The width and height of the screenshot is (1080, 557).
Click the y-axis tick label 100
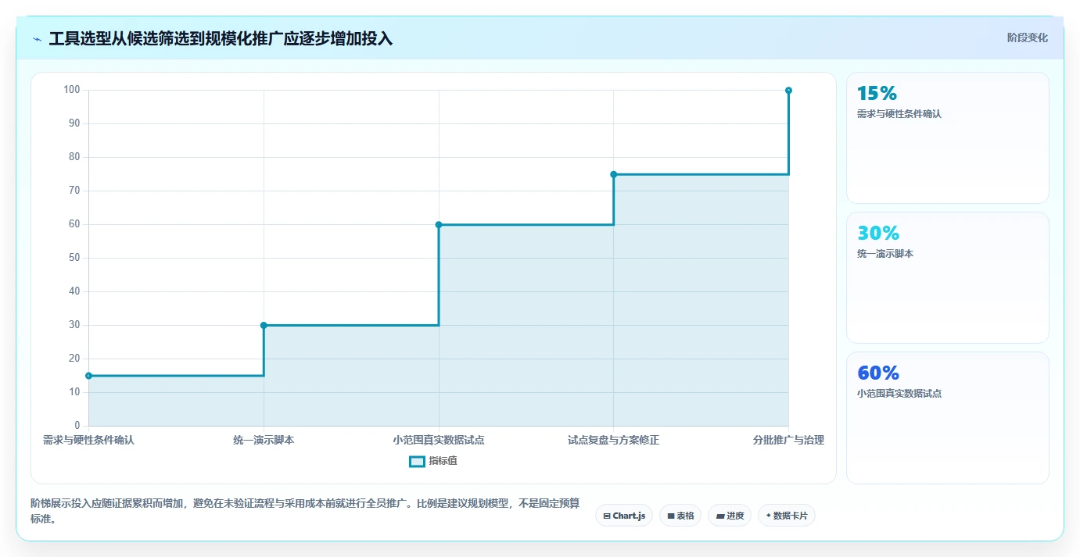(x=72, y=90)
